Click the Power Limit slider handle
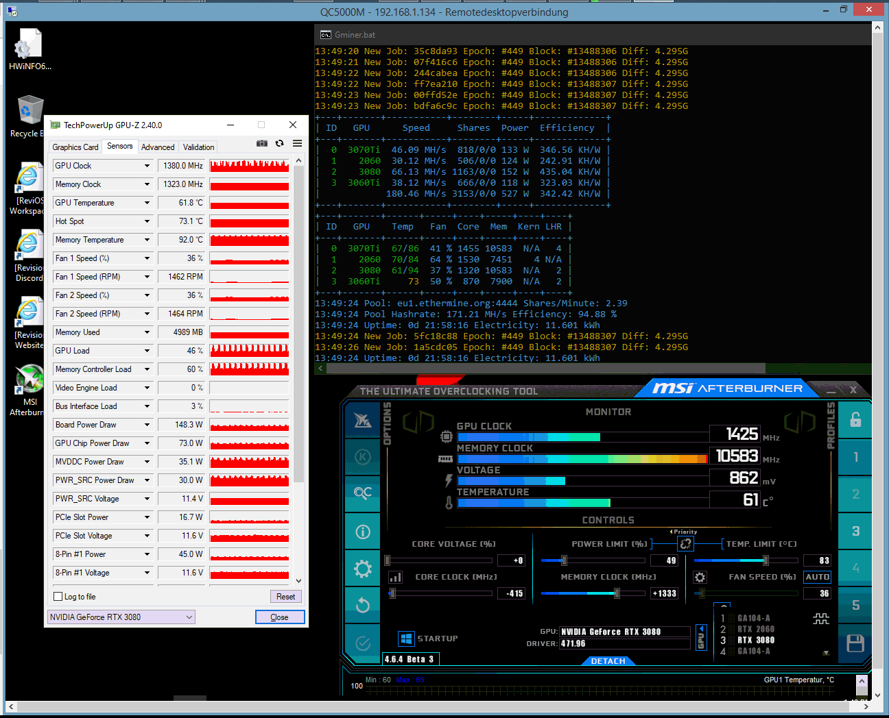The height and width of the screenshot is (718, 889). point(564,560)
